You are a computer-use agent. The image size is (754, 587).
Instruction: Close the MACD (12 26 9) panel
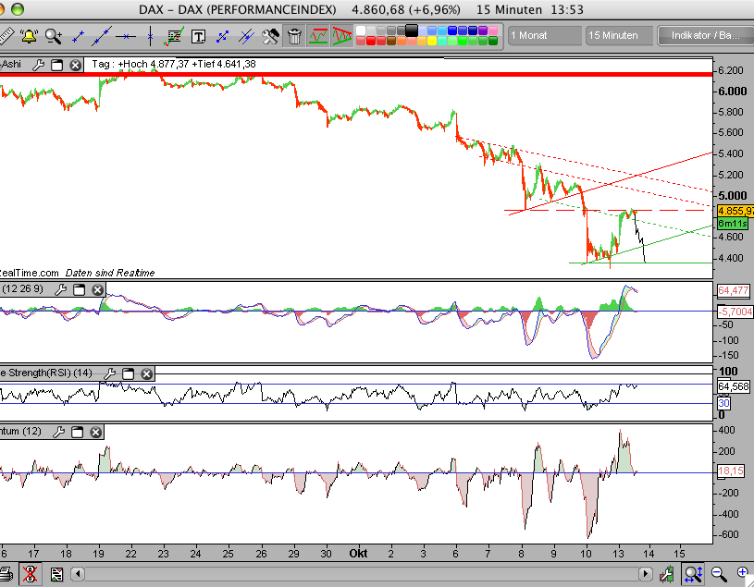pos(96,289)
